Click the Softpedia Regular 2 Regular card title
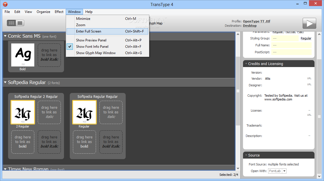324x181 pixels. coord(36,97)
